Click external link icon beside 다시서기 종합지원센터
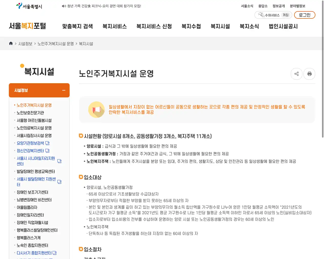The height and width of the screenshot is (259, 324). [54, 253]
